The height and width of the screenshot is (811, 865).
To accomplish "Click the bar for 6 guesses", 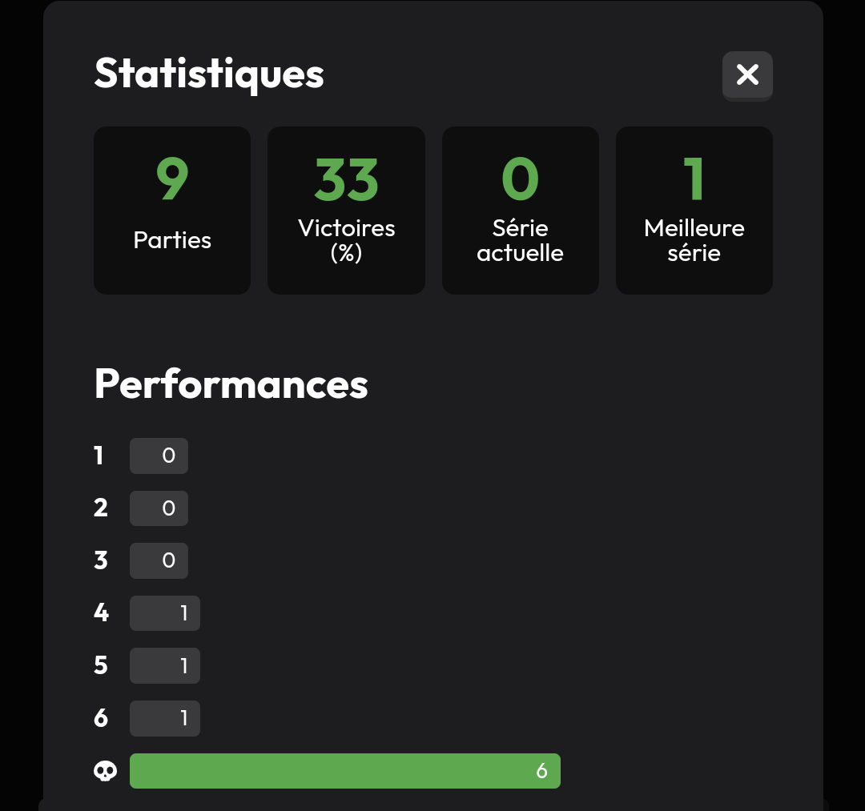I will (x=165, y=718).
